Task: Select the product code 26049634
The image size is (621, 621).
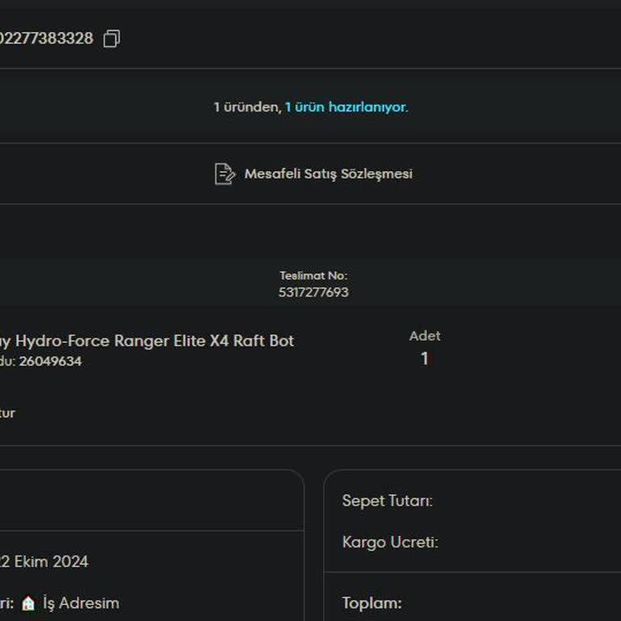Action: [x=49, y=361]
